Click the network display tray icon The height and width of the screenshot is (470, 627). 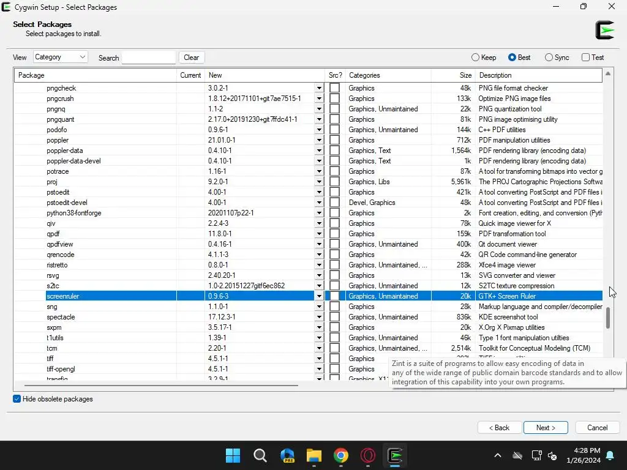pyautogui.click(x=536, y=455)
